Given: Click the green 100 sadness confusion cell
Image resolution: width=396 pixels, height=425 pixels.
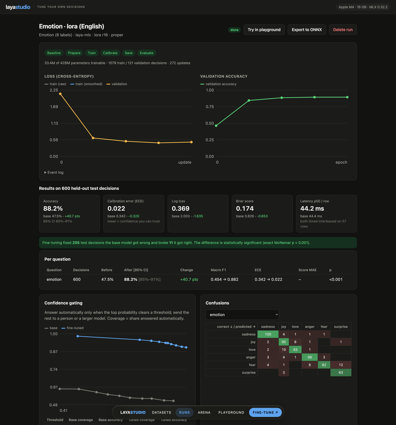Looking at the screenshot, I should tap(268, 334).
